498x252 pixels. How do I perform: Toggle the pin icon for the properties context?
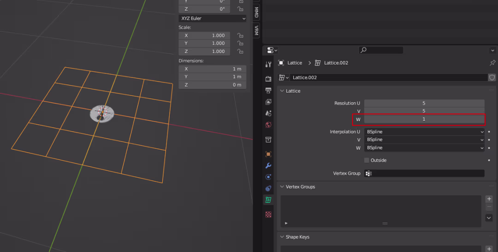tap(492, 63)
